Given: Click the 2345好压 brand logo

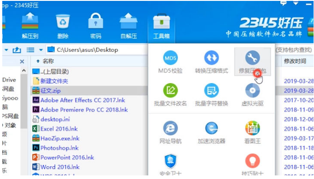Looking at the screenshot, I should [271, 23].
